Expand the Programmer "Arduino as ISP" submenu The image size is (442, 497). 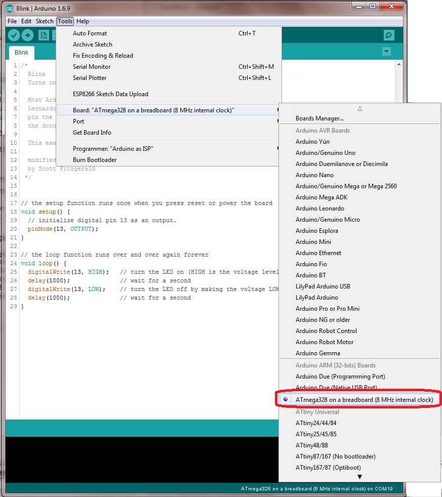click(x=169, y=149)
